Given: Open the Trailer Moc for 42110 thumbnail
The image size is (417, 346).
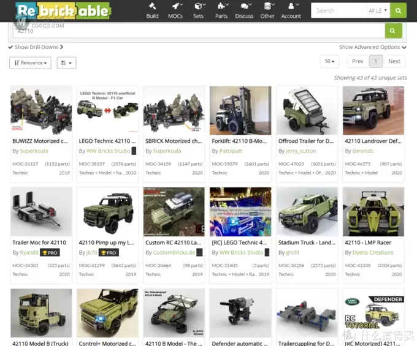Looking at the screenshot, I should pos(41,212).
